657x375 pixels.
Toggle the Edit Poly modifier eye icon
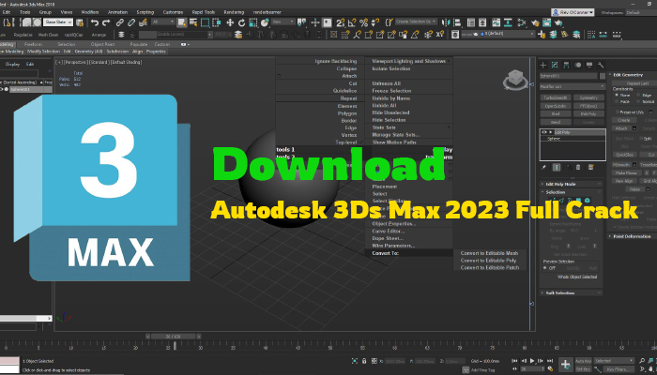pyautogui.click(x=545, y=132)
